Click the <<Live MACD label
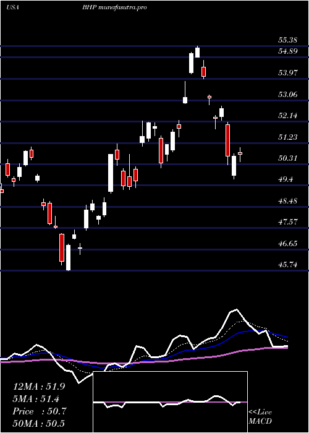309x433 pixels. click(x=260, y=417)
